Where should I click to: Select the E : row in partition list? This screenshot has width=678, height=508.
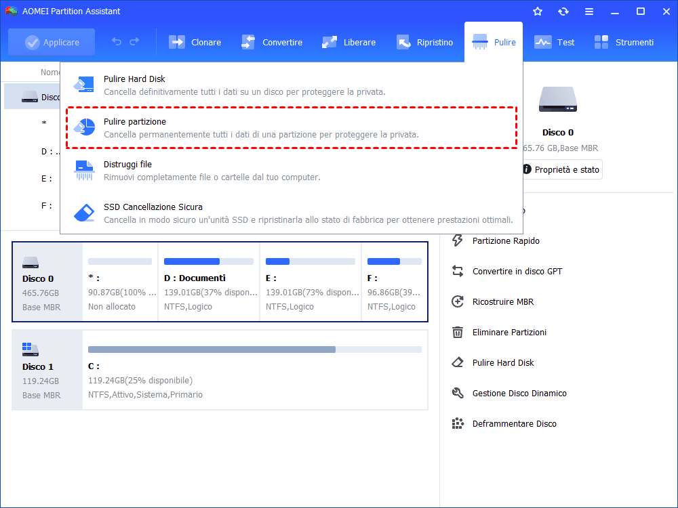[33, 178]
